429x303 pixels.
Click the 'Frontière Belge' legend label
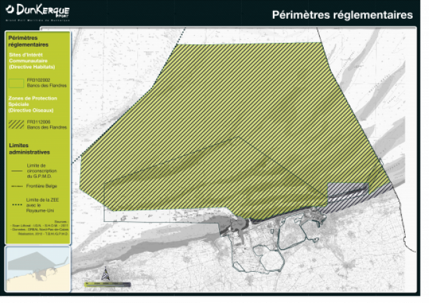point(42,186)
